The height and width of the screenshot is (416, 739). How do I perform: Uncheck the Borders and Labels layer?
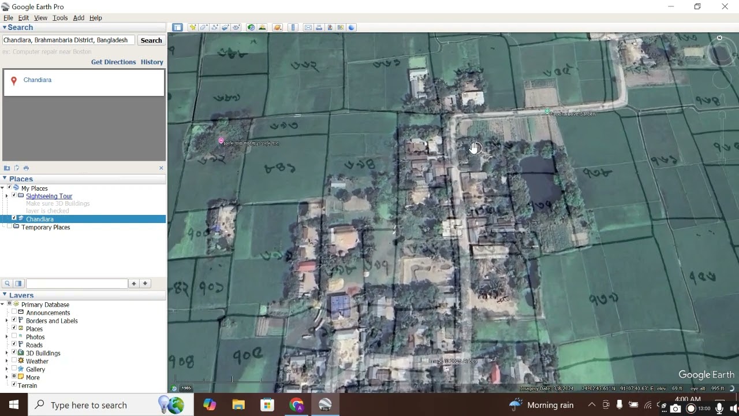(14, 321)
